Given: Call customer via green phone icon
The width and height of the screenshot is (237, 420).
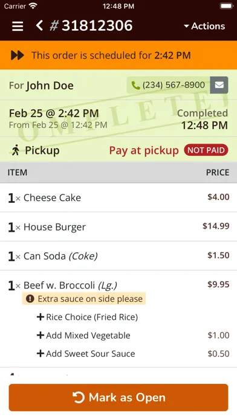Looking at the screenshot, I should click(x=135, y=85).
